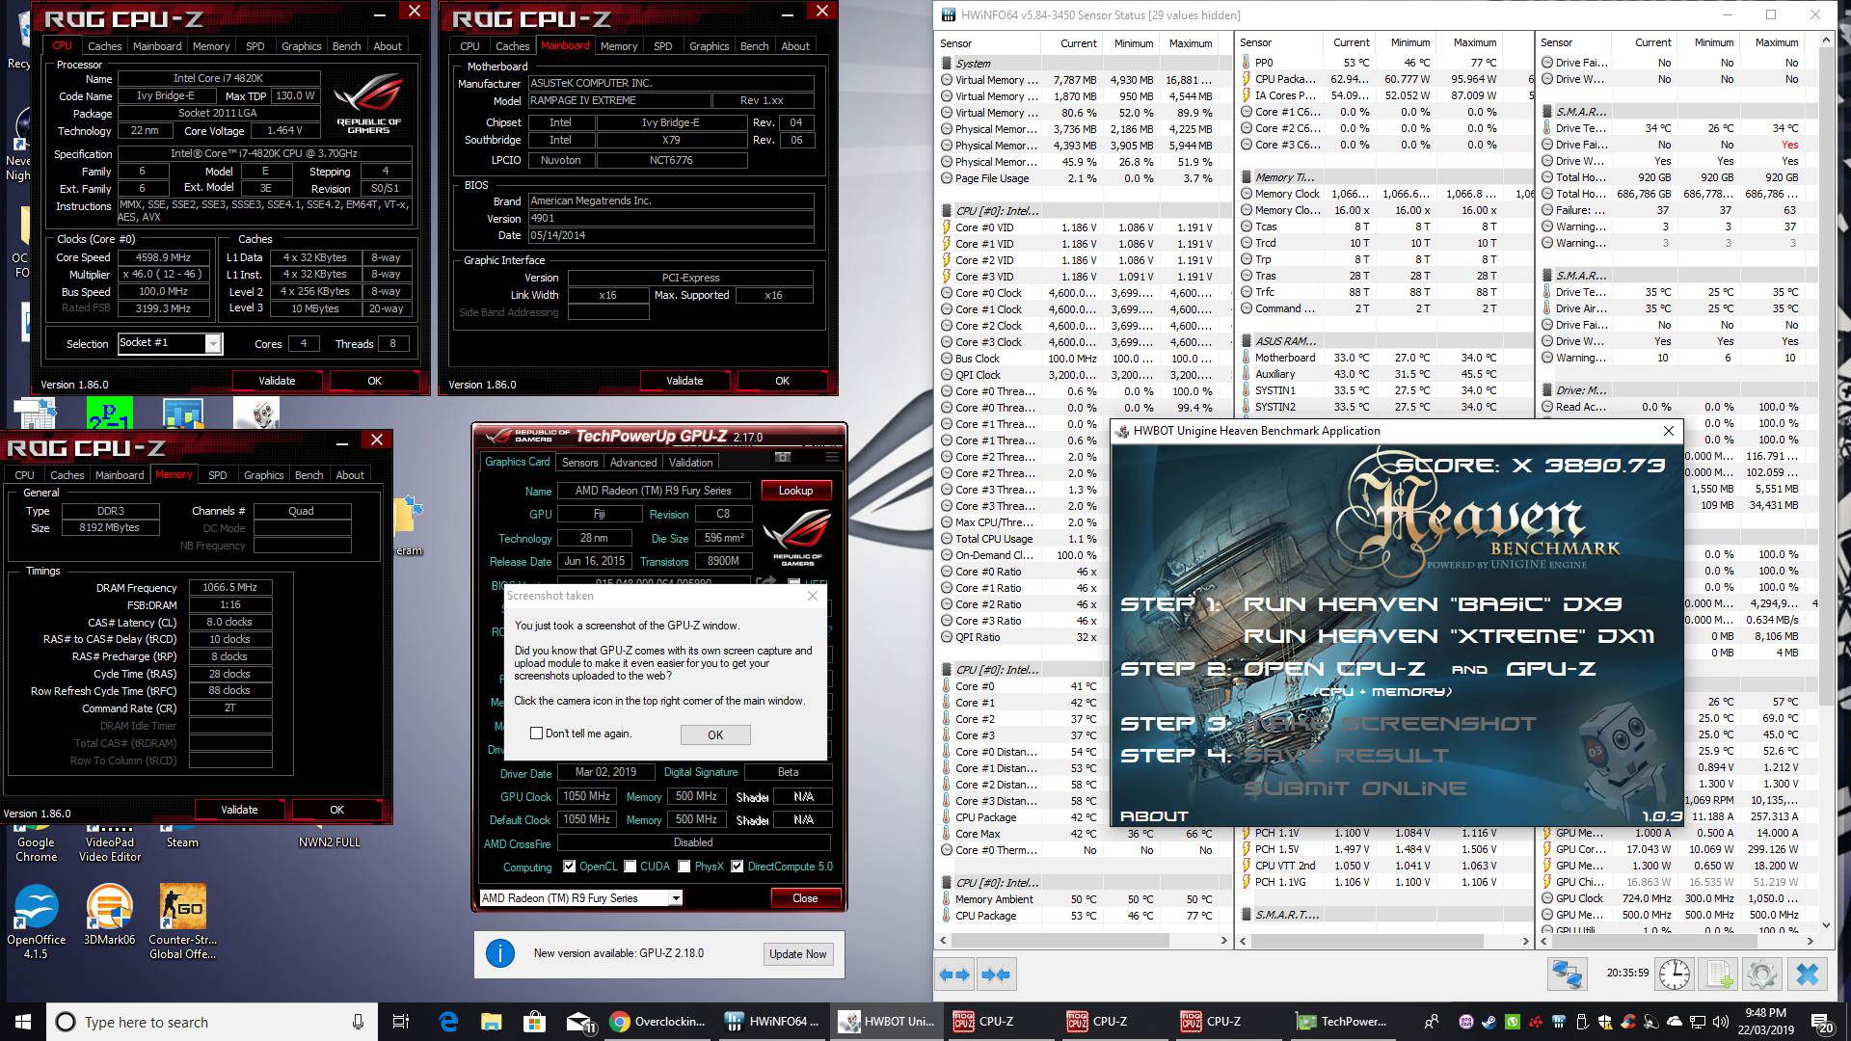The width and height of the screenshot is (1851, 1041).
Task: Open the Windows Start menu
Action: 23,1022
